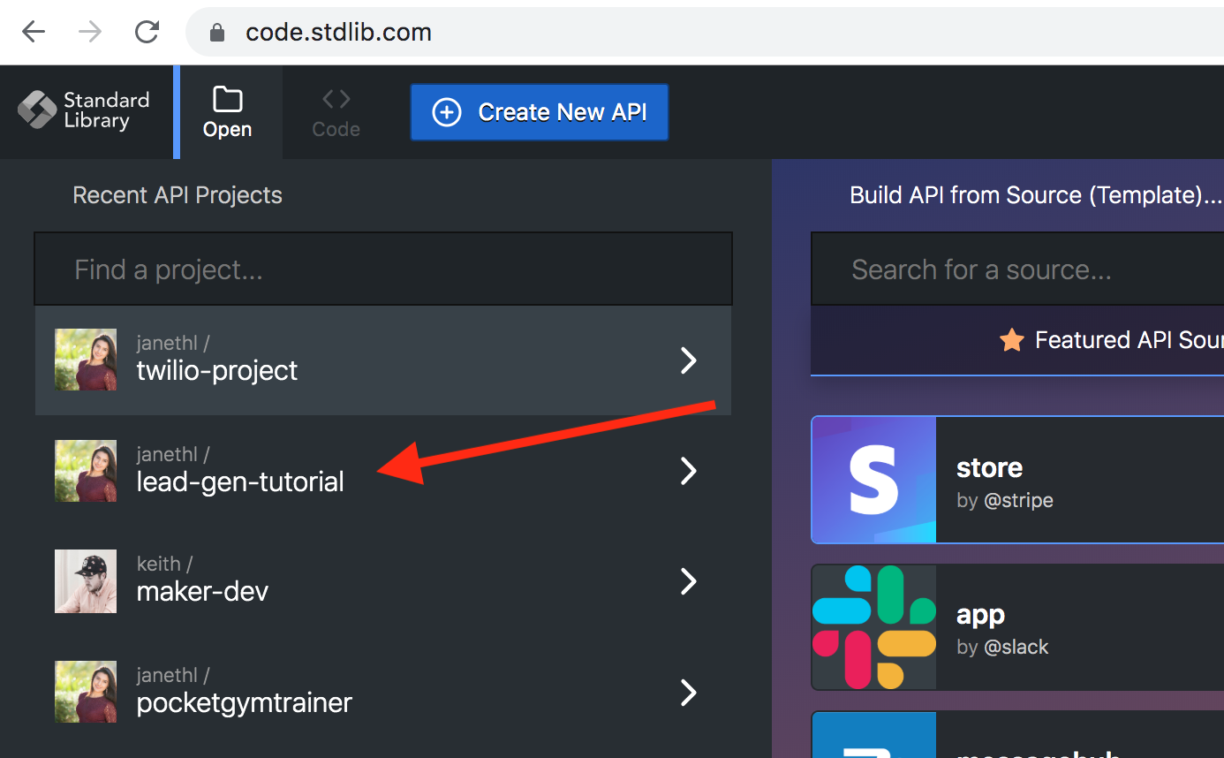Click the Recent API Projects heading
1224x758 pixels.
pos(178,195)
